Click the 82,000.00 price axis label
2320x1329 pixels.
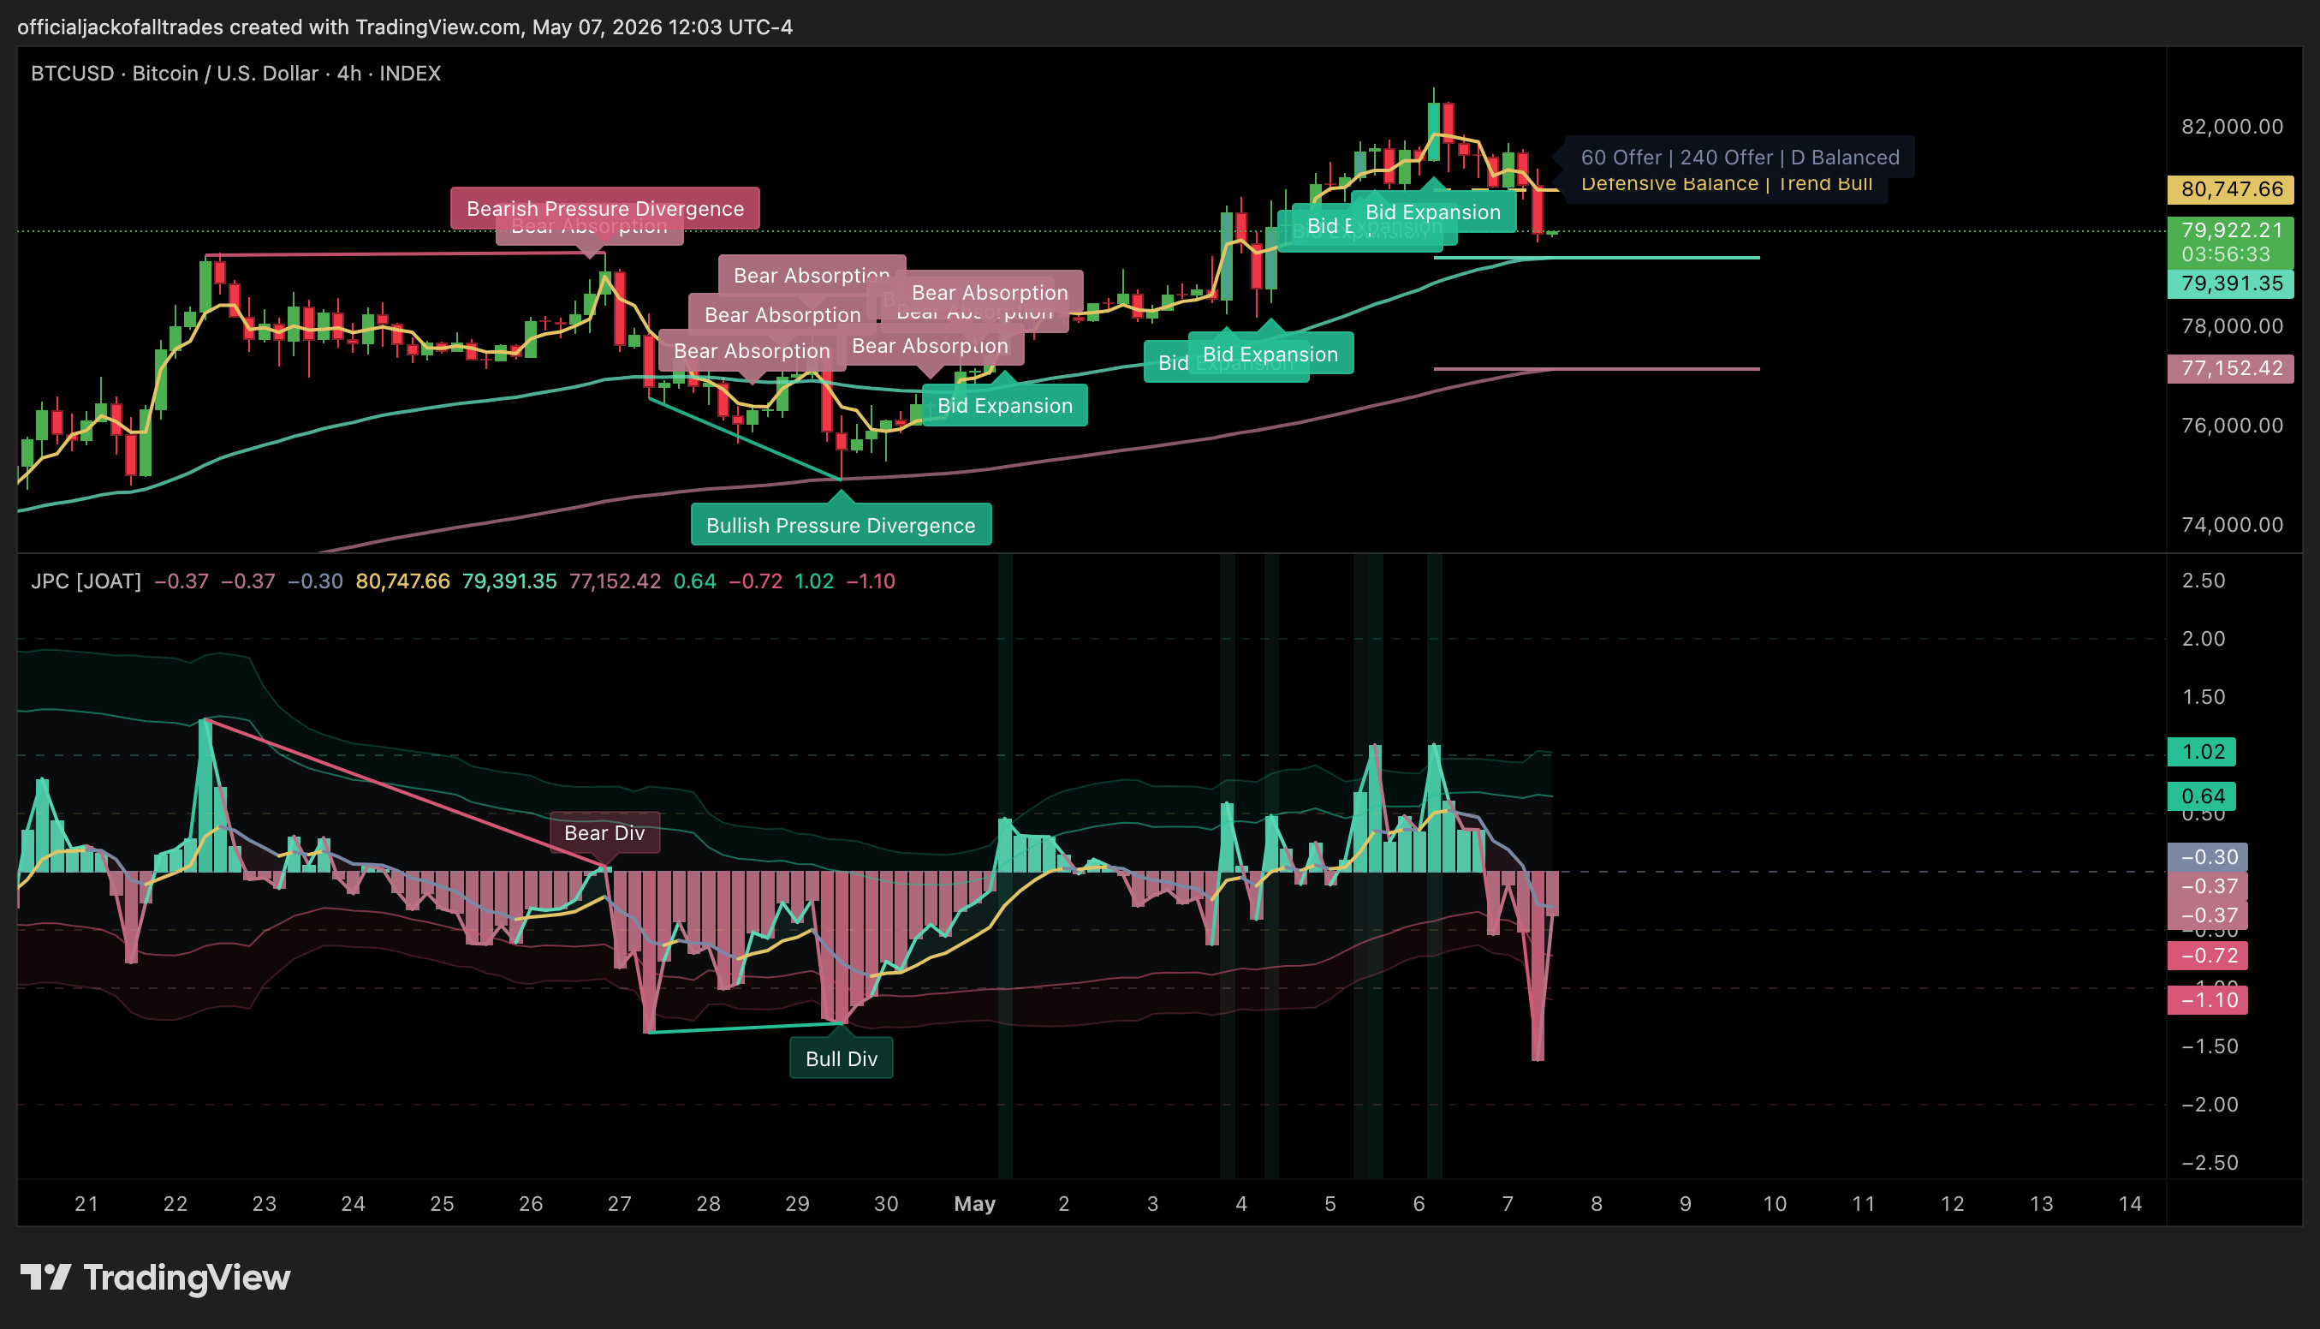tap(2232, 126)
